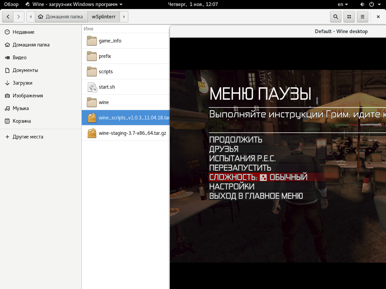Click the trash icon beside Корзина

click(7, 121)
